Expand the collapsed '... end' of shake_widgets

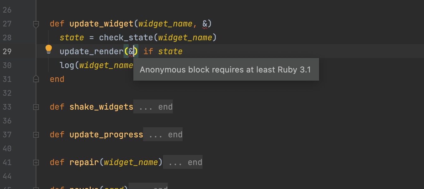[x=153, y=106]
